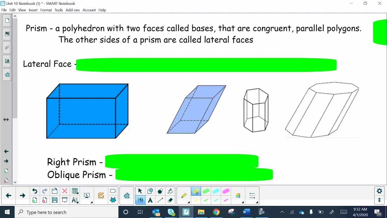Choose the Eraser tool
Viewport: 387px width, 218px height.
170,200
